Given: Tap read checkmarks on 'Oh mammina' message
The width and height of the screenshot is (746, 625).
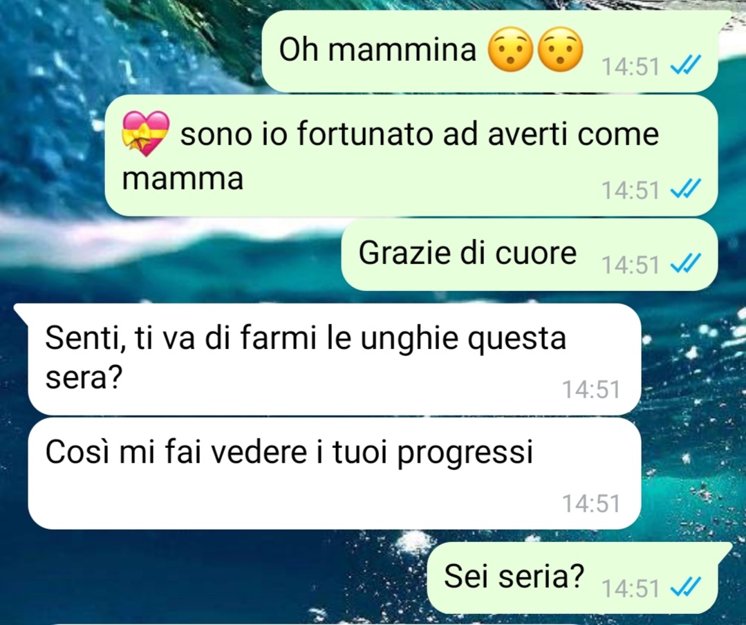Looking at the screenshot, I should coord(686,65).
